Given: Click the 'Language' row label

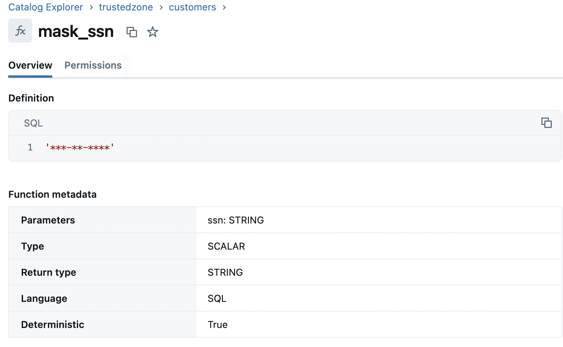Looking at the screenshot, I should tap(44, 298).
